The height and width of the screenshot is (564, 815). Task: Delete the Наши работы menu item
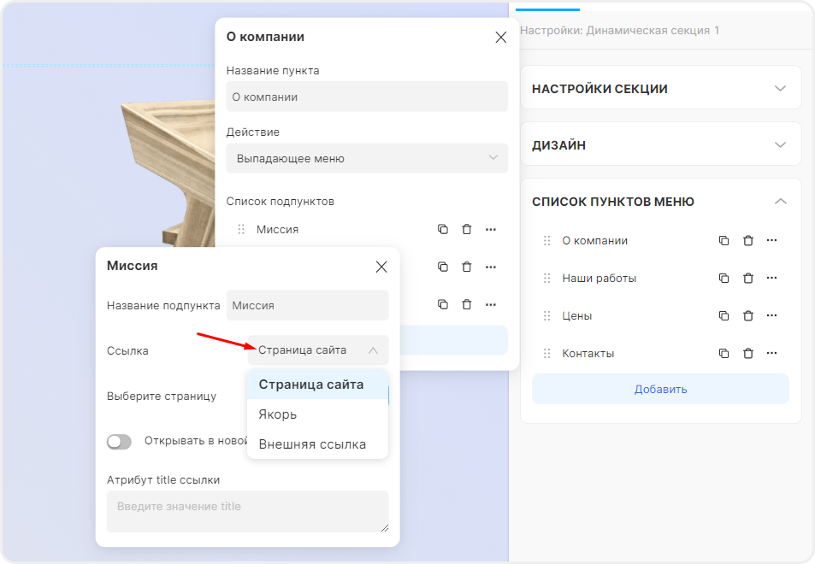[x=748, y=278]
